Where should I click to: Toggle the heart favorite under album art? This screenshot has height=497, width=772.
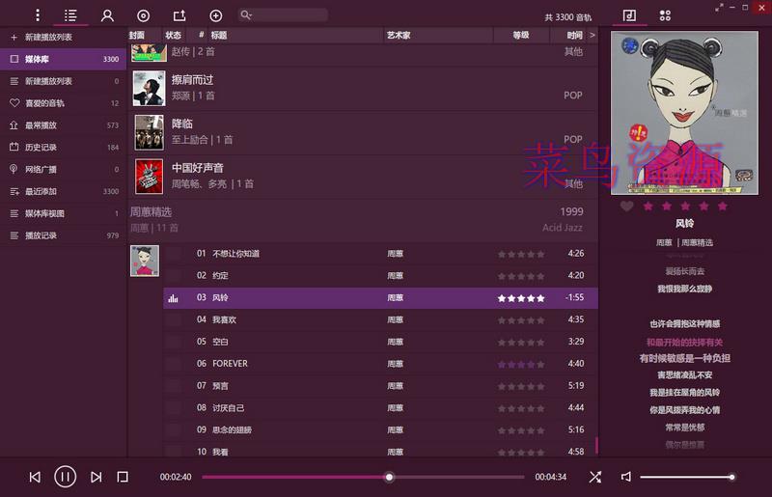(626, 206)
